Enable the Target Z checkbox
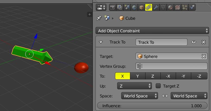Viewport: 211px width, 111px height. pyautogui.click(x=158, y=86)
